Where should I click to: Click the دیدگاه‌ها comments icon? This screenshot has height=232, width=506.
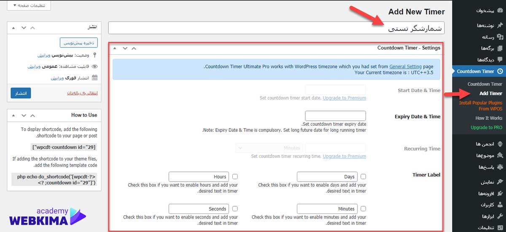pyautogui.click(x=500, y=59)
